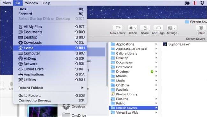Viewport: 207px width, 117px height.
Task: Choose Connect to Server… menu item
Action: click(50, 101)
